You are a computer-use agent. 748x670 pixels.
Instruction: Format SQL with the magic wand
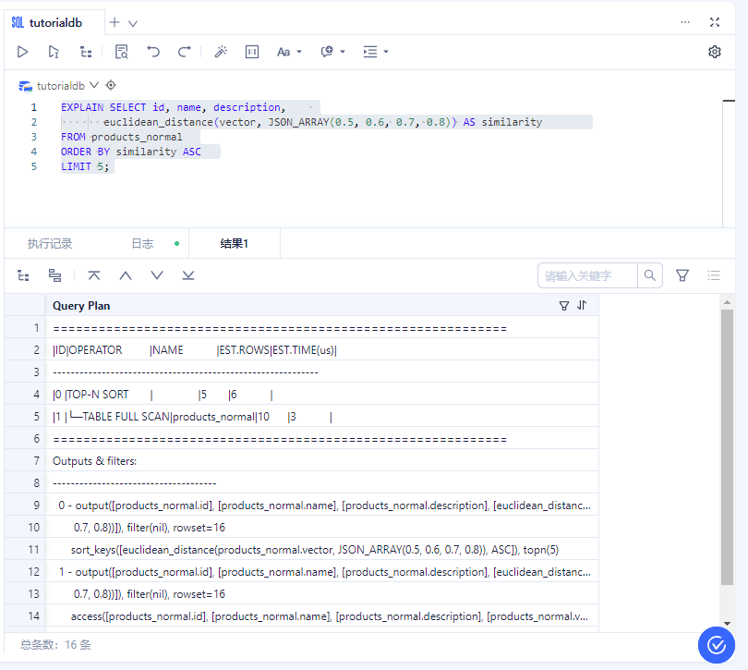[x=221, y=52]
